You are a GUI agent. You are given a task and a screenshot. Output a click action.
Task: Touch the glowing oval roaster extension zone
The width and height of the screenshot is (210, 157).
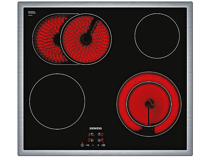click(47, 39)
